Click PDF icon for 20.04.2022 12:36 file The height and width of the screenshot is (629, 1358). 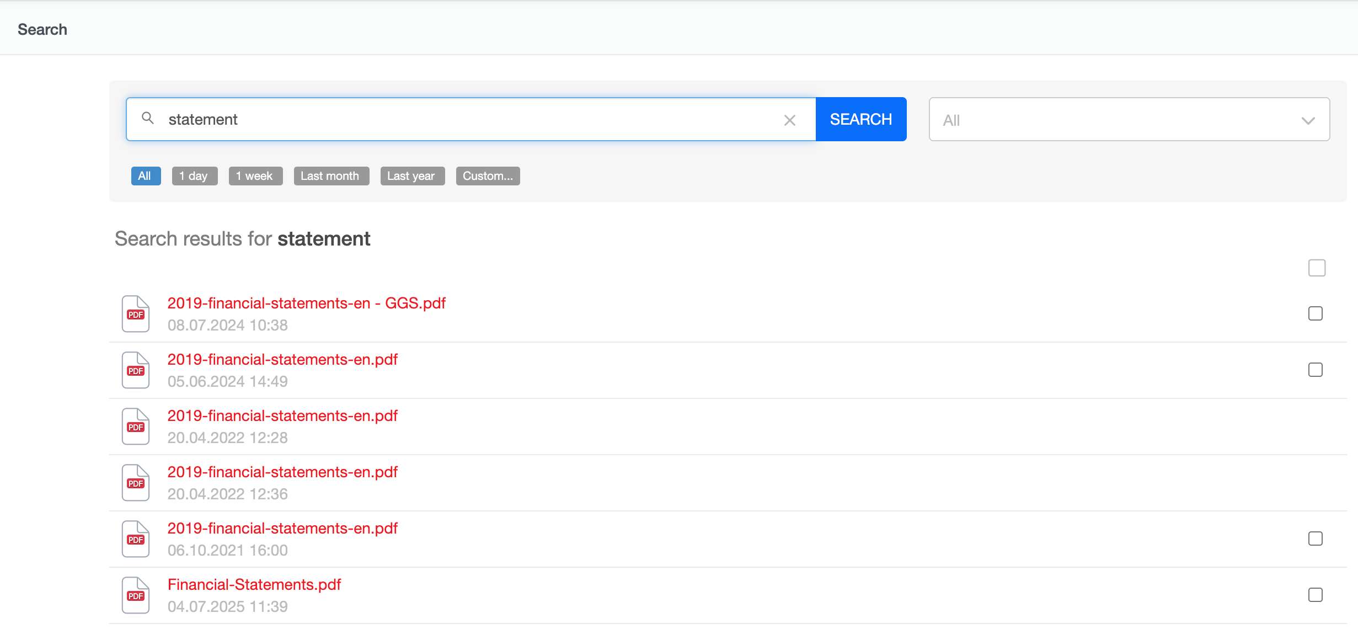[136, 483]
